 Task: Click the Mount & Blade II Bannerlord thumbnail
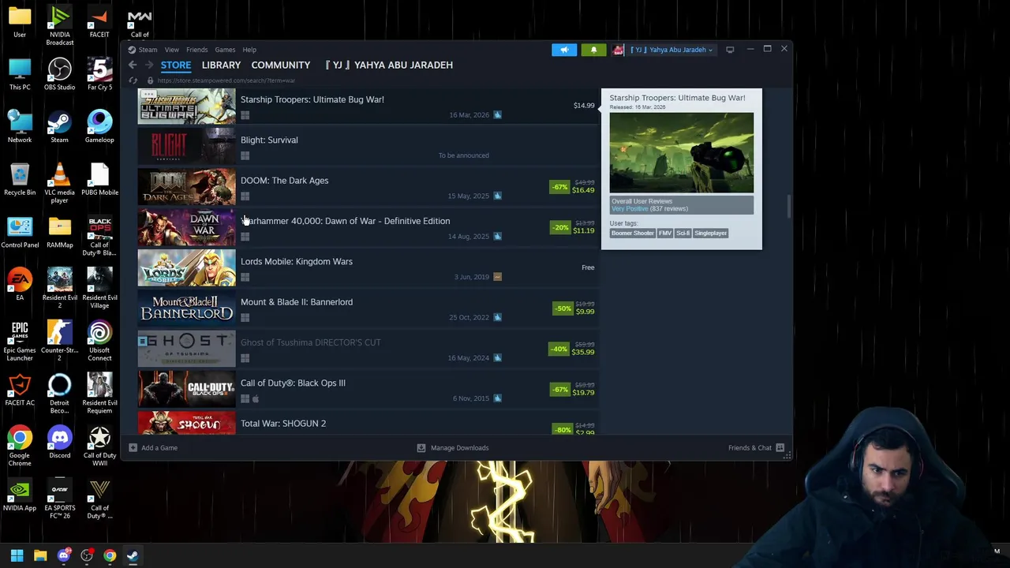(x=186, y=308)
